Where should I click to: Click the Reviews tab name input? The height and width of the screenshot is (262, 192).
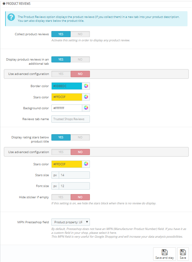click(x=71, y=119)
